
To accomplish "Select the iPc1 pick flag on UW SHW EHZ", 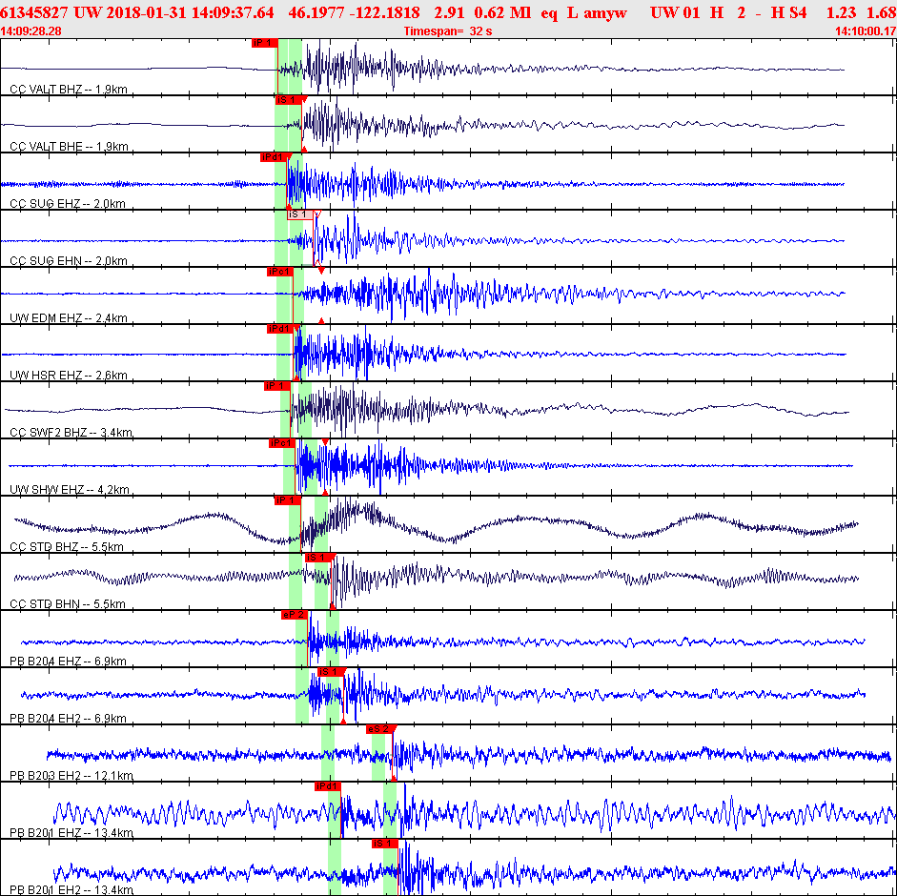I will pyautogui.click(x=282, y=443).
